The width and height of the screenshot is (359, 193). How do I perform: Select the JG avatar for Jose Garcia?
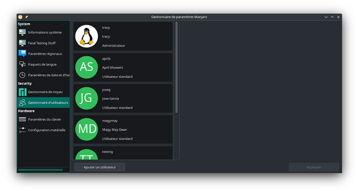[86, 98]
